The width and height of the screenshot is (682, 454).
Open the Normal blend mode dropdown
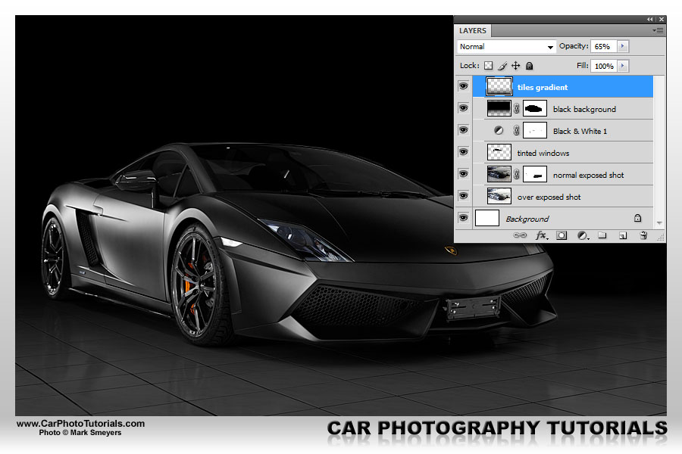pos(507,46)
